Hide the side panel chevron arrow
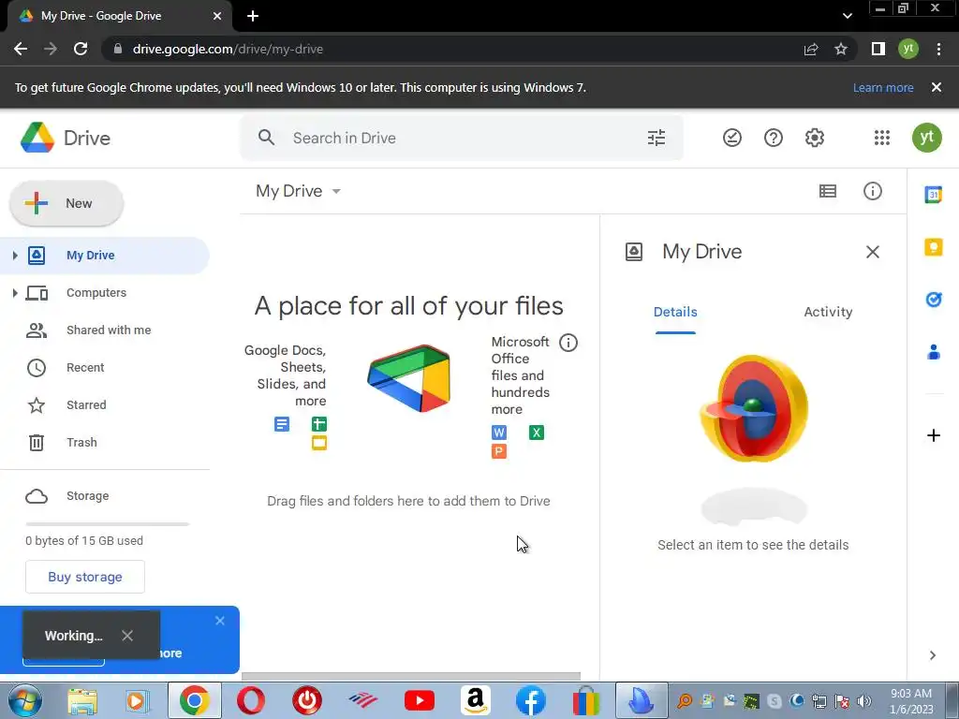The height and width of the screenshot is (719, 959). [932, 655]
